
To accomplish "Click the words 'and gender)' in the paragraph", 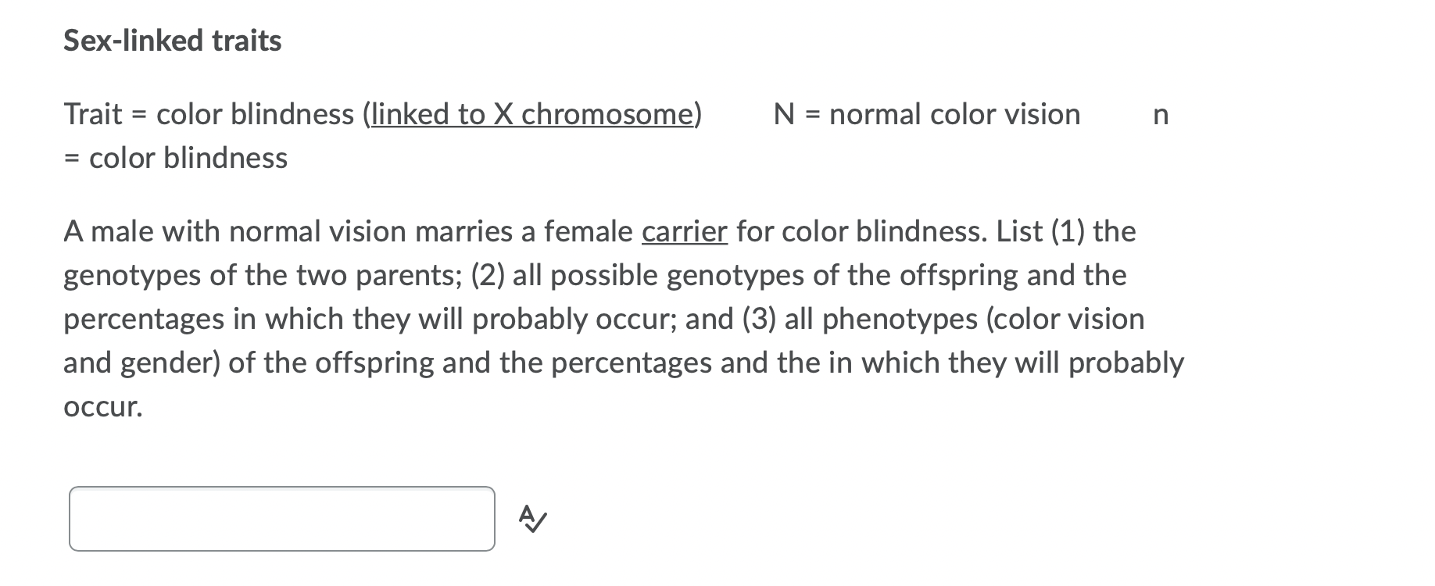I will click(141, 363).
